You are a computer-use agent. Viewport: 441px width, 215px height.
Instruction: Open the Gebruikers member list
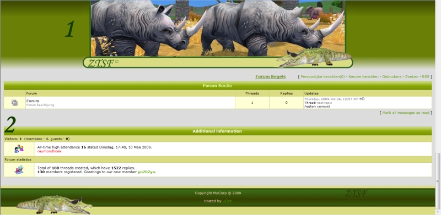coord(391,76)
